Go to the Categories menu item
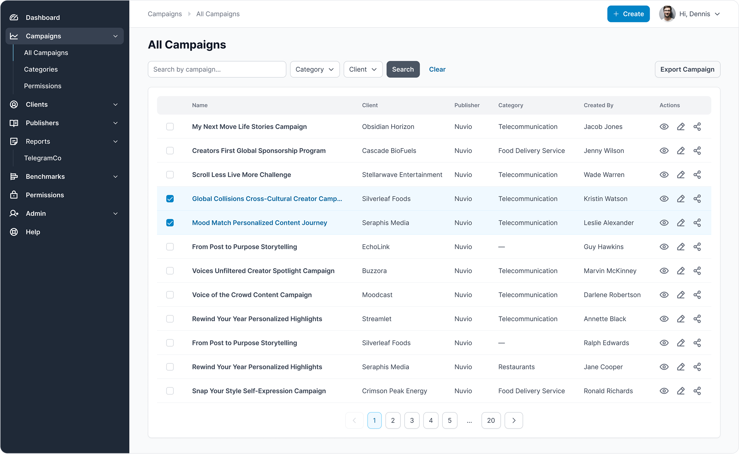The width and height of the screenshot is (739, 454). pos(41,69)
